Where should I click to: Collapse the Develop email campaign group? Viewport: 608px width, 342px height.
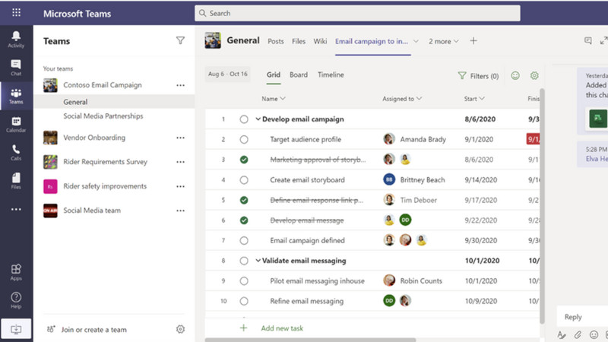click(x=258, y=119)
